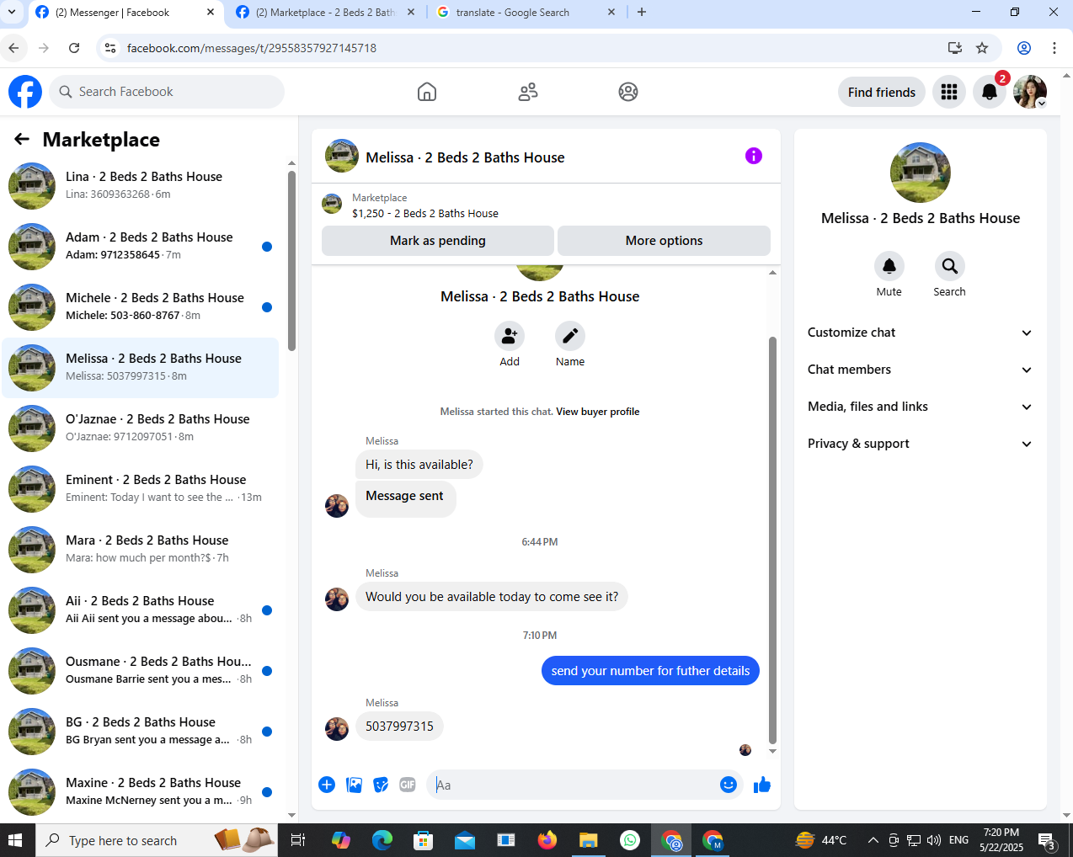The width and height of the screenshot is (1073, 857).
Task: Go to Home feed icon
Action: [x=427, y=92]
